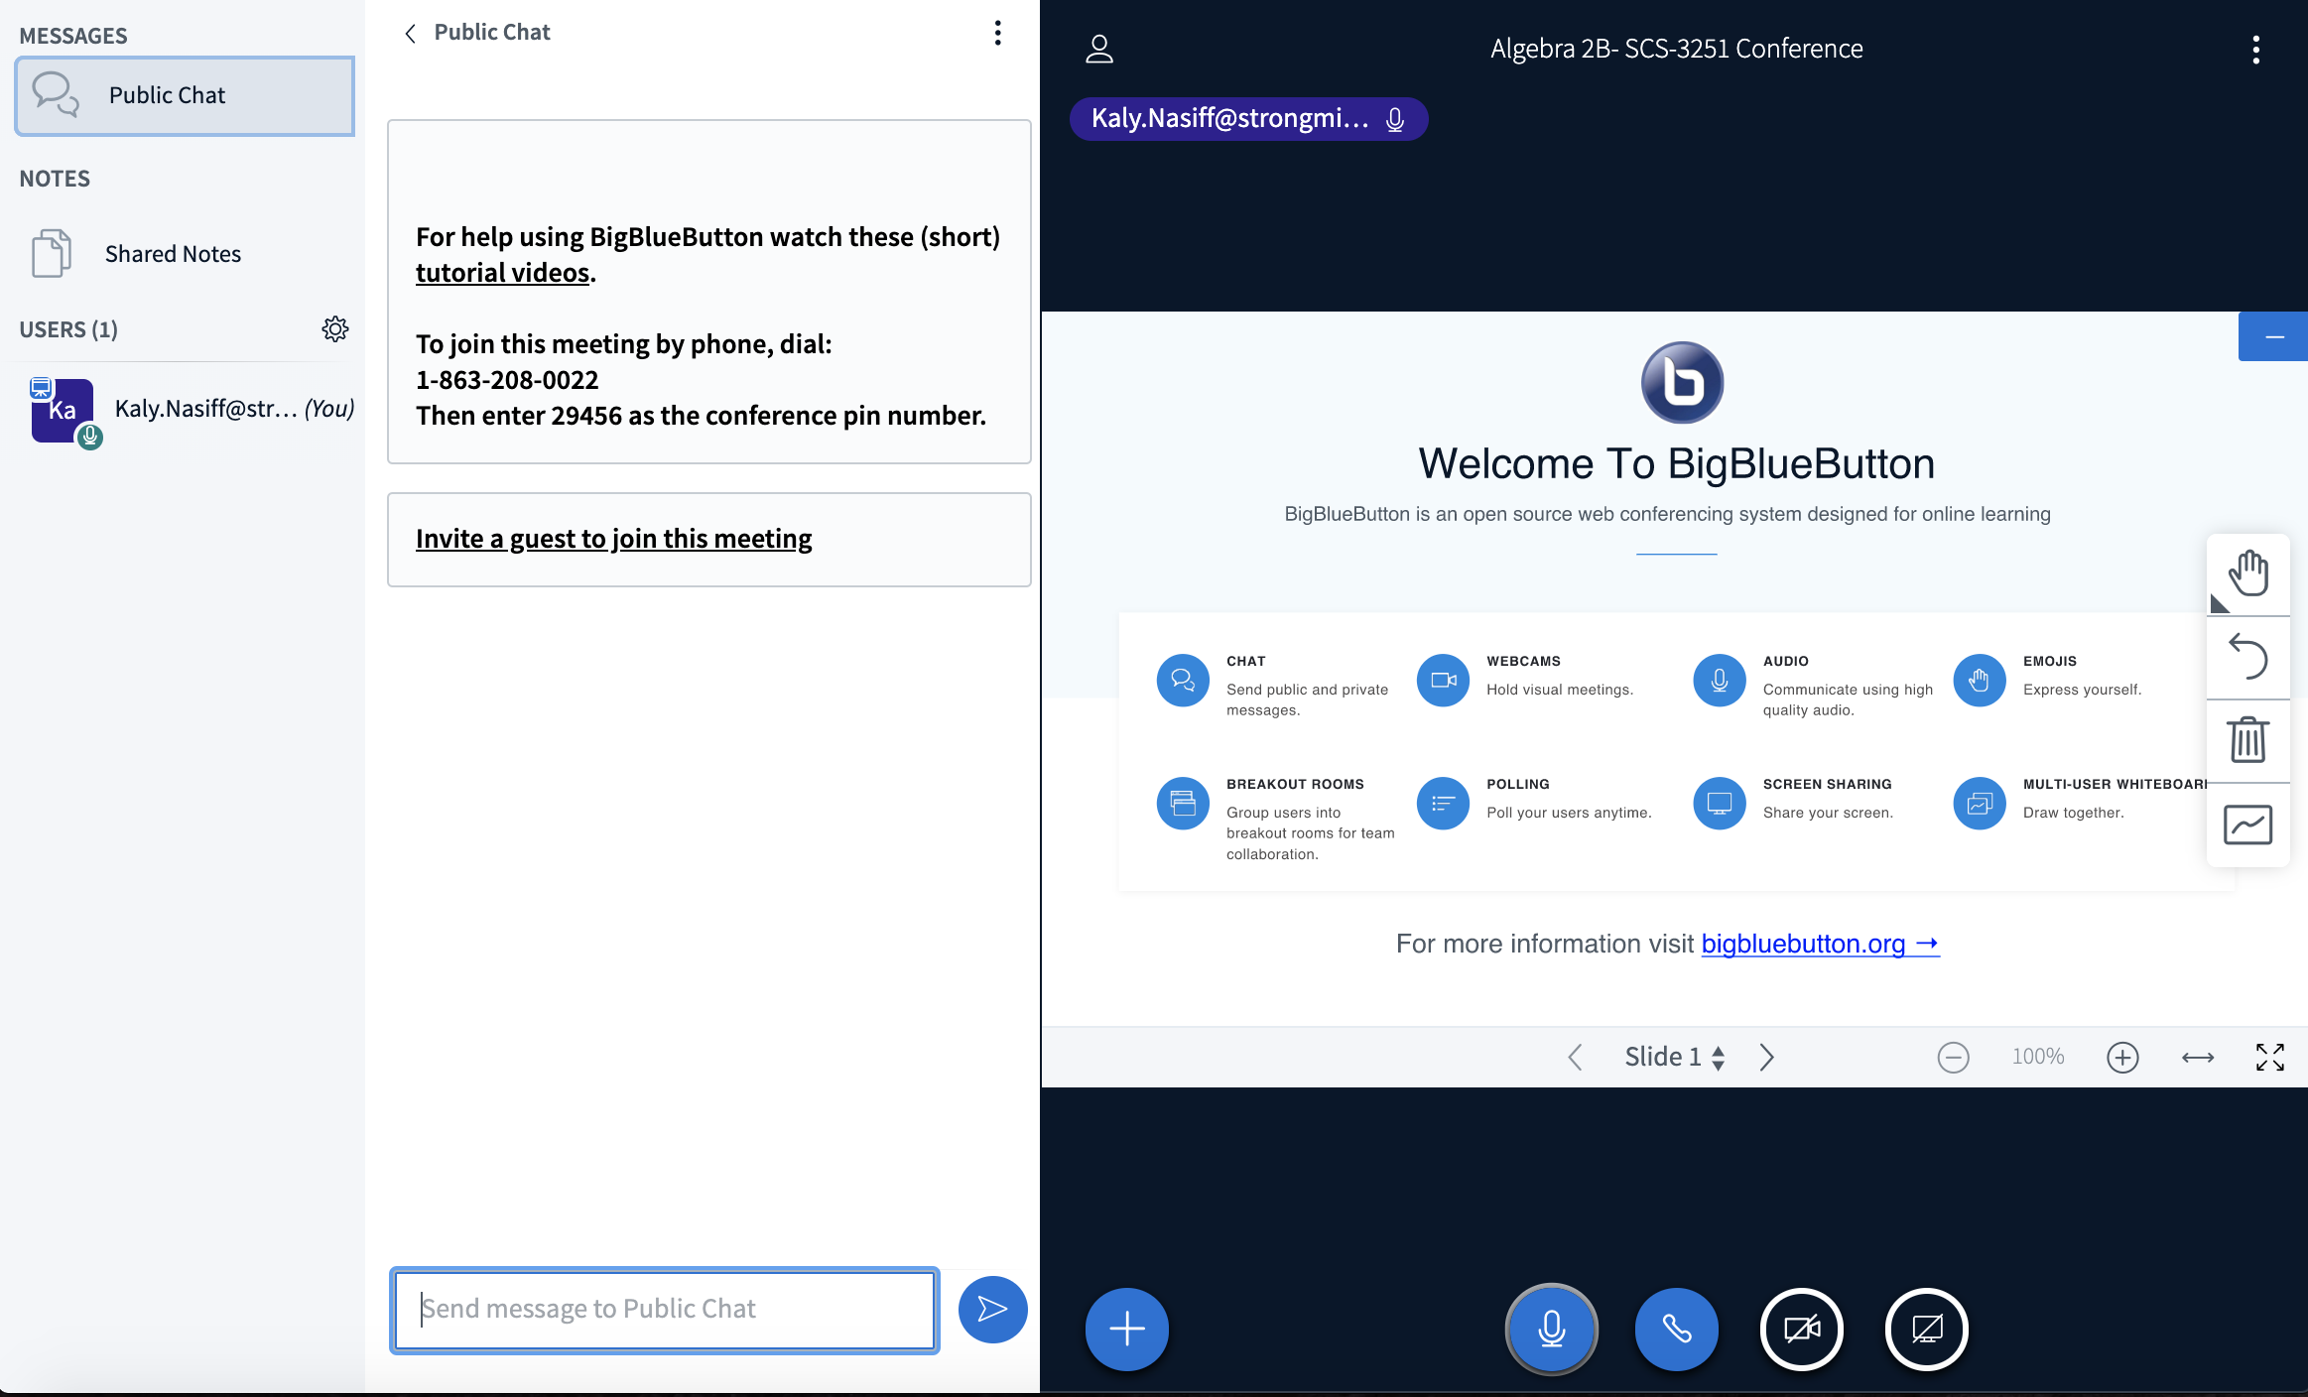2308x1397 pixels.
Task: Hide the presentation with minus button
Action: 2273,337
